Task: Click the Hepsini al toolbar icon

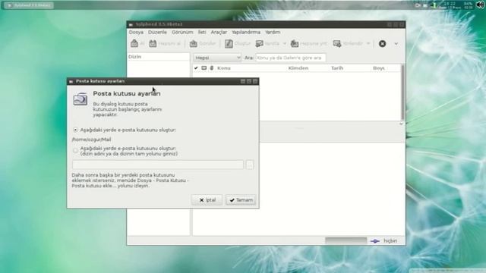Action: pos(153,44)
